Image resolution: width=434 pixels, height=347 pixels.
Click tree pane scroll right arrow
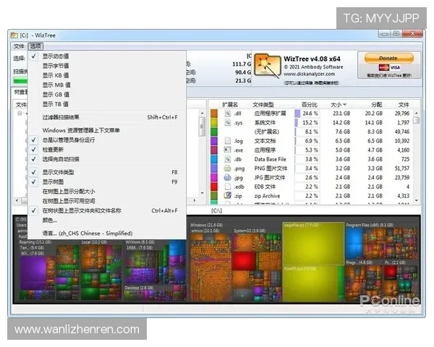point(195,200)
